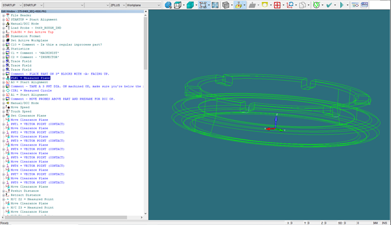Image resolution: width=391 pixels, height=225 pixels.
Task: Click the yellow circle feature icon
Action: pos(264,5)
